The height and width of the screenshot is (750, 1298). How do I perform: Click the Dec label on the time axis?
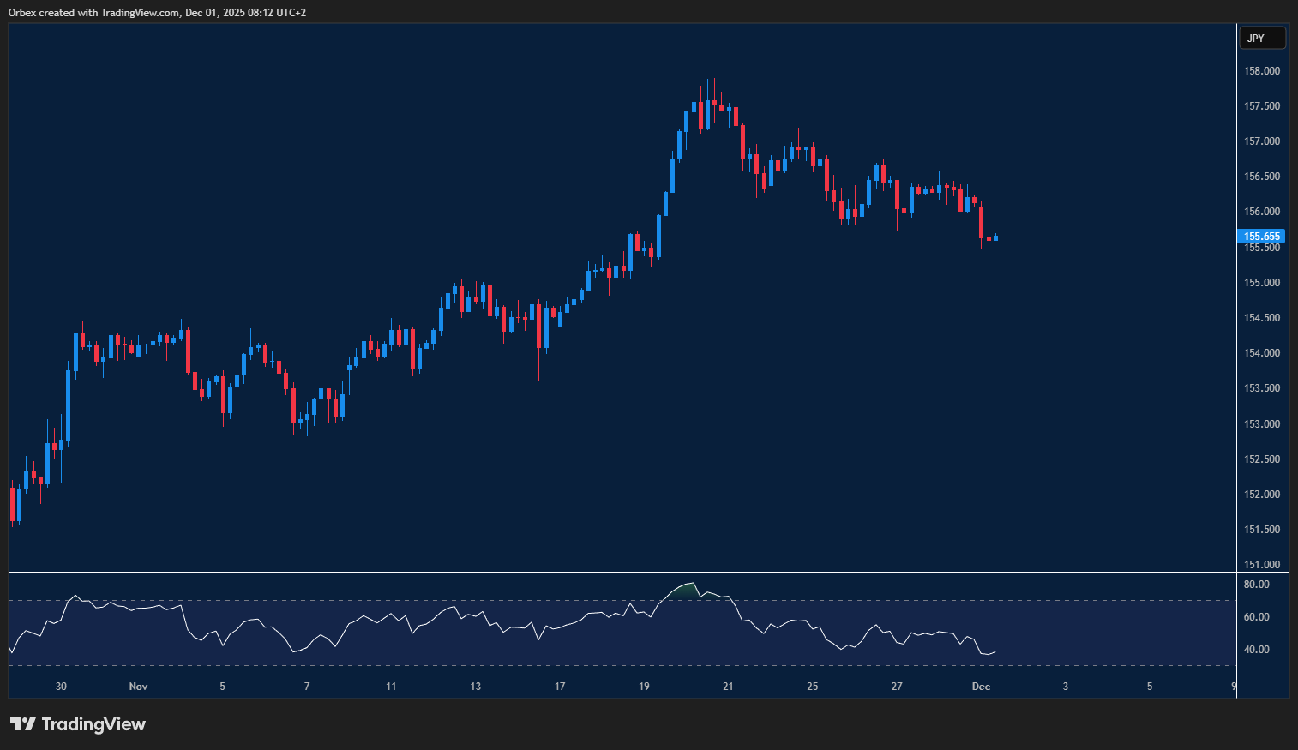(x=980, y=687)
